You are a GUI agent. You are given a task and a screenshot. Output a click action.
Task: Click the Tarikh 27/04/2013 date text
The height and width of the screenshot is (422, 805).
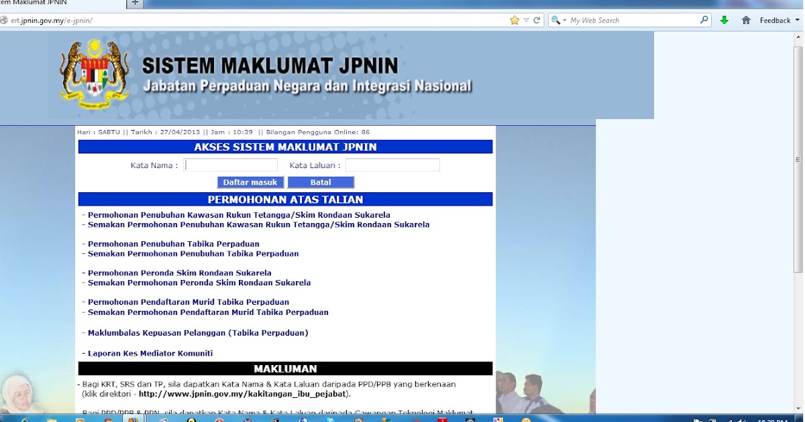[165, 132]
